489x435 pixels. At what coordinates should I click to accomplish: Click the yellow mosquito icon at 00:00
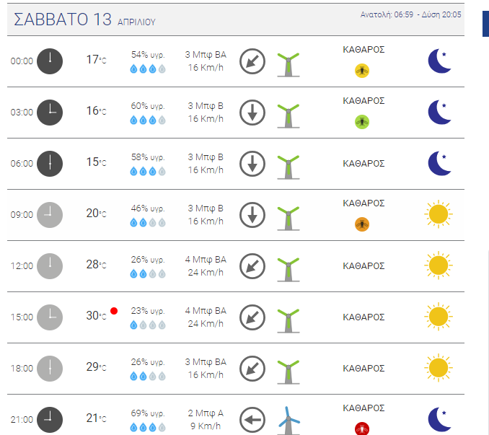coord(362,71)
